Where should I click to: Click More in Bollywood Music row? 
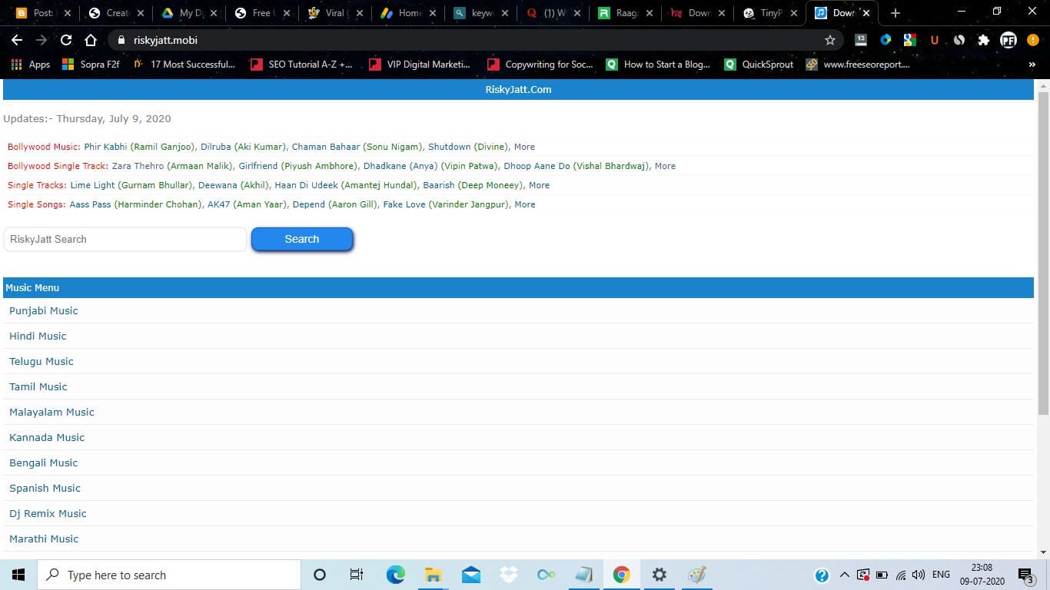[524, 147]
